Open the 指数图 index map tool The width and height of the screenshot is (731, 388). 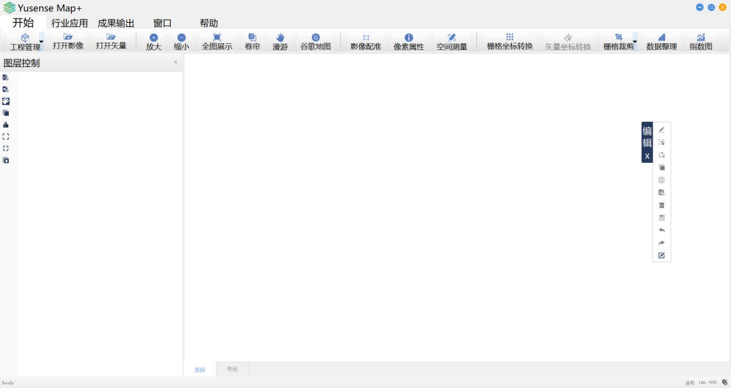tap(701, 42)
